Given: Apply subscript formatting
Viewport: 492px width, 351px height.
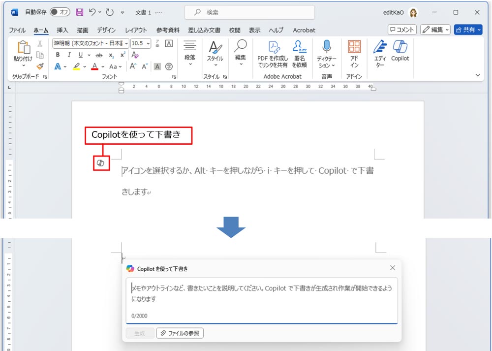Looking at the screenshot, I should 111,55.
